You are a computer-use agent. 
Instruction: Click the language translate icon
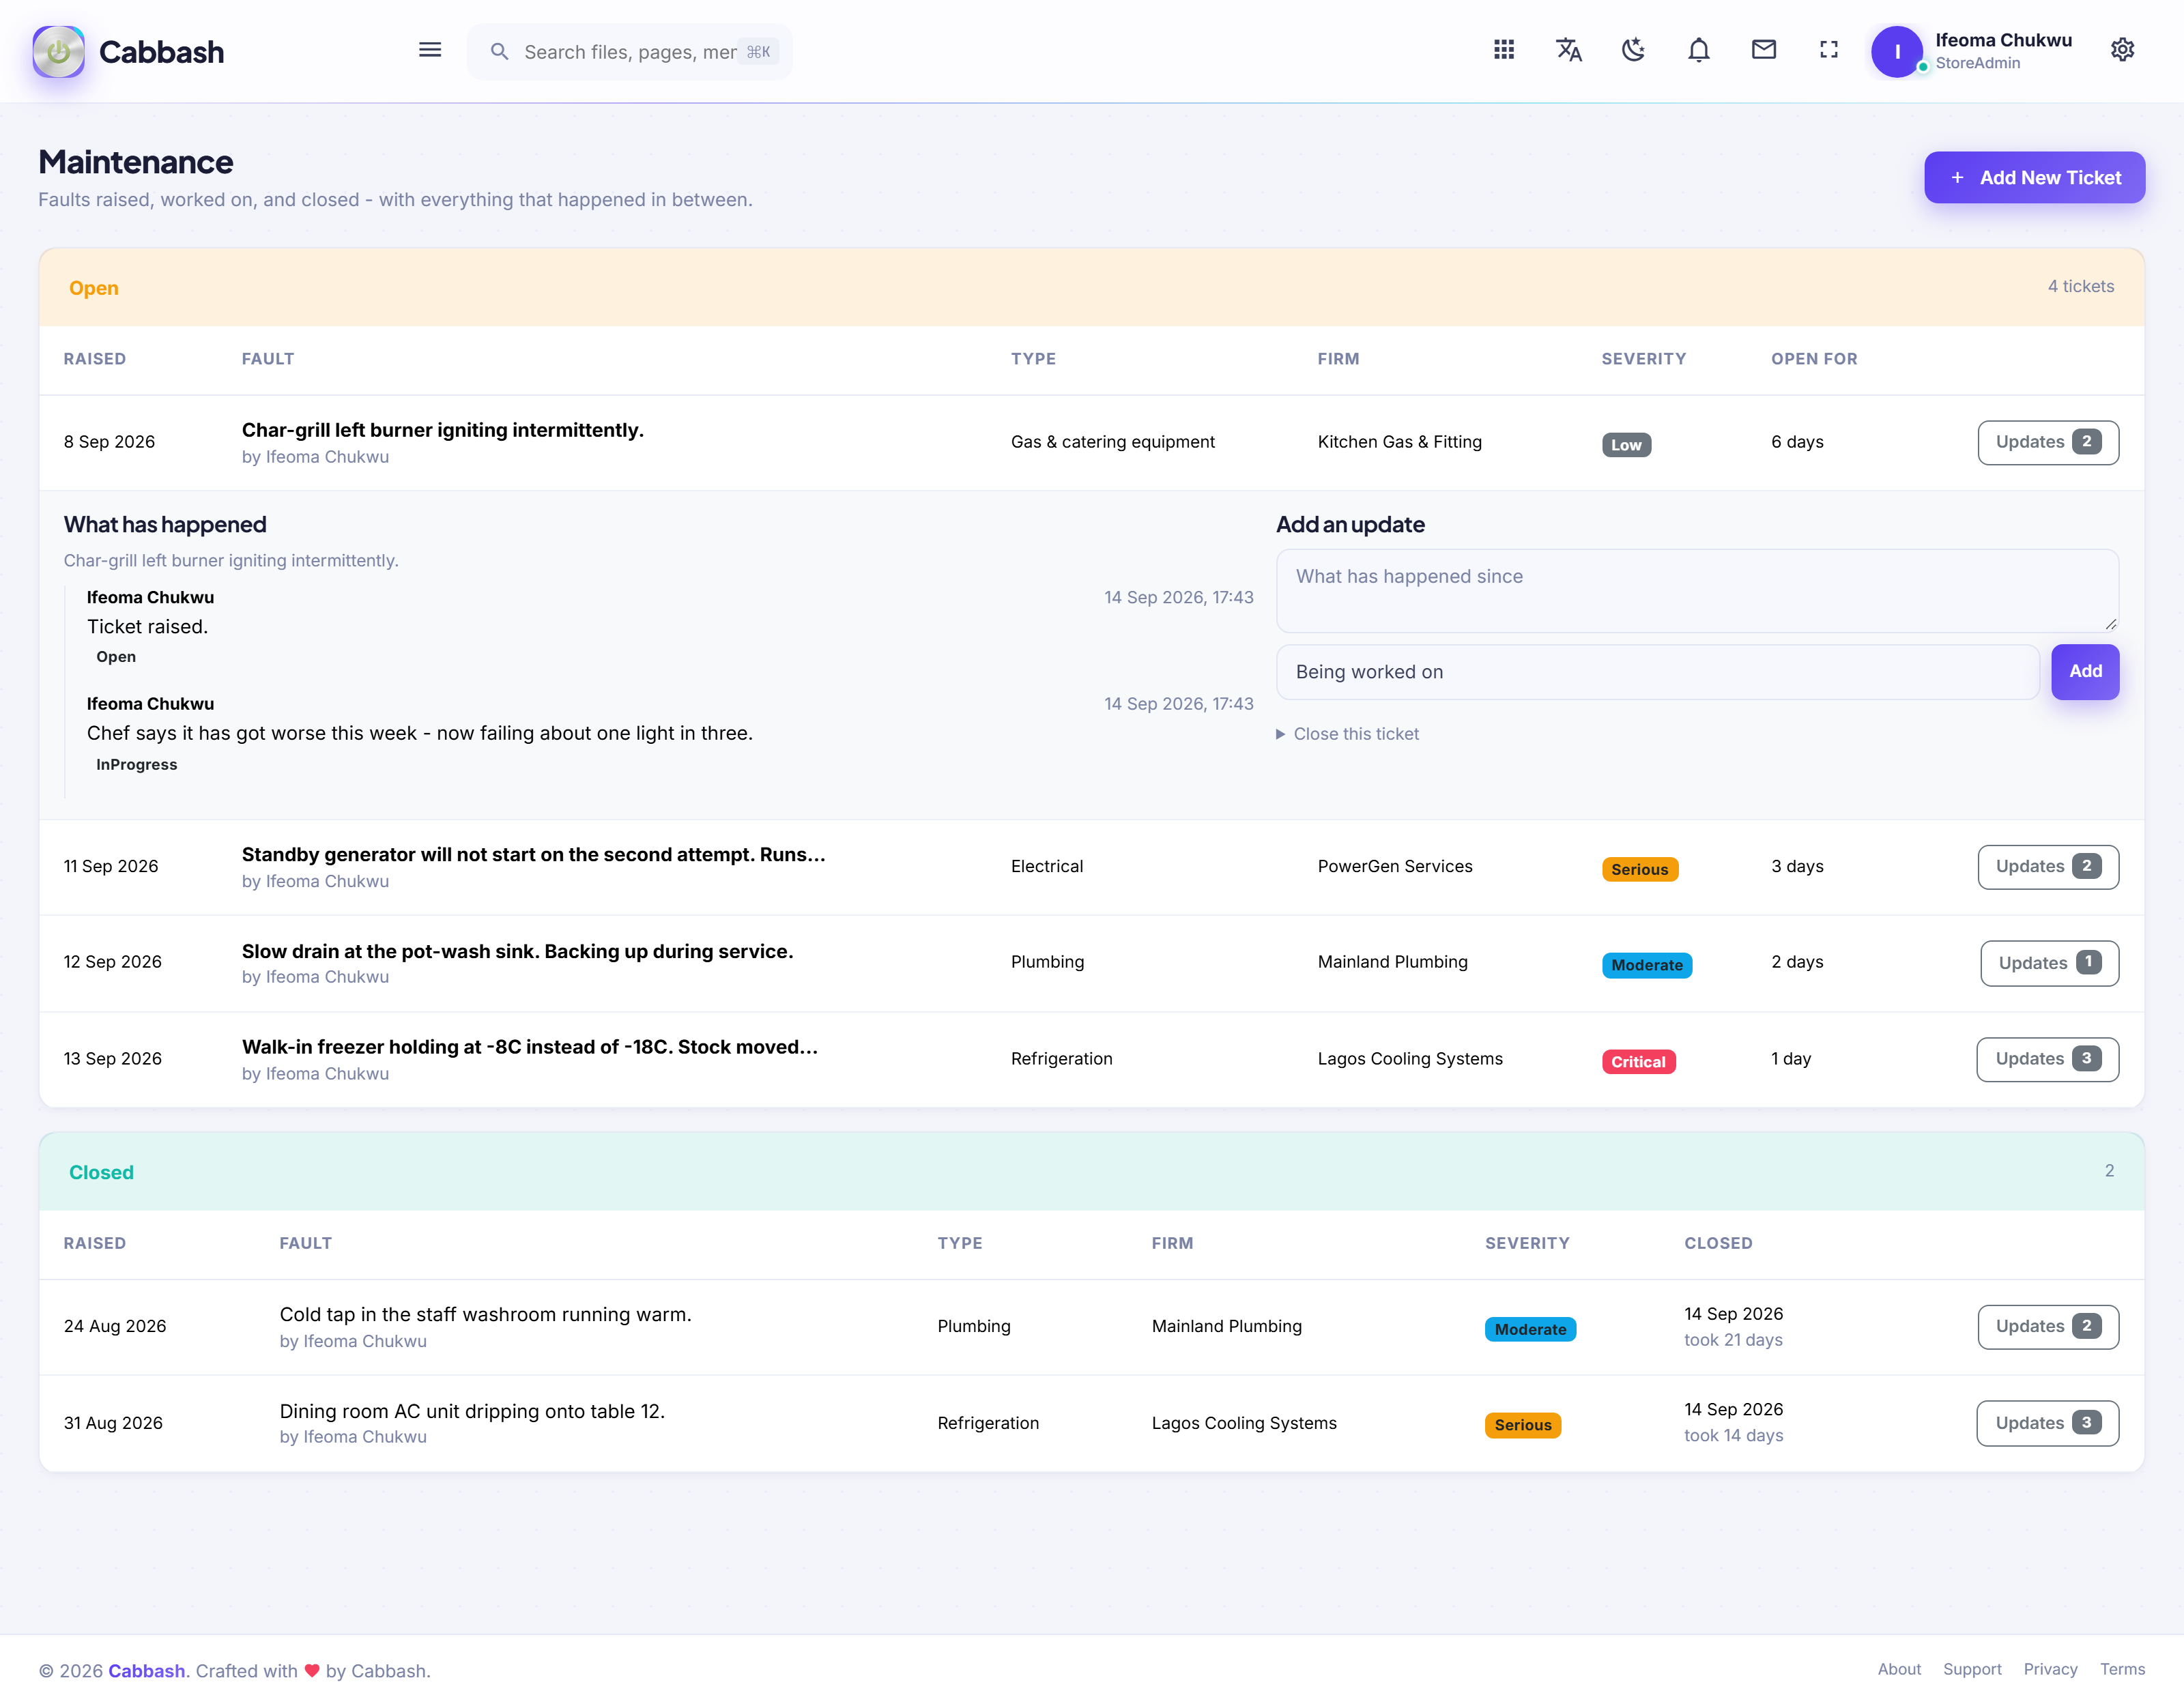pyautogui.click(x=1568, y=50)
